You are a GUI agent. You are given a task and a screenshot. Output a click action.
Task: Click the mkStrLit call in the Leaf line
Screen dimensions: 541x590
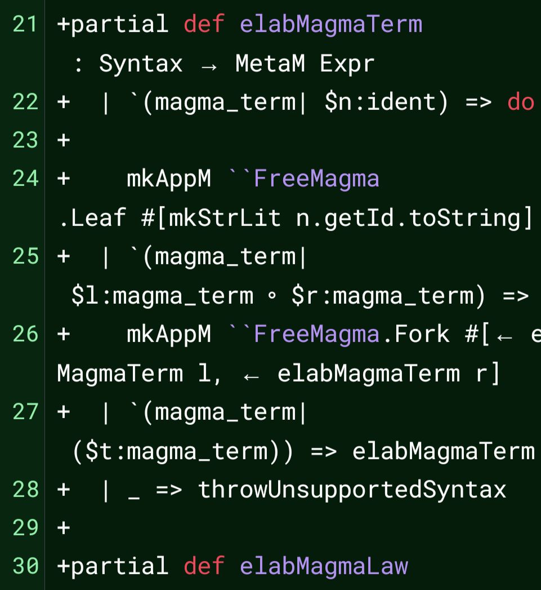225,218
